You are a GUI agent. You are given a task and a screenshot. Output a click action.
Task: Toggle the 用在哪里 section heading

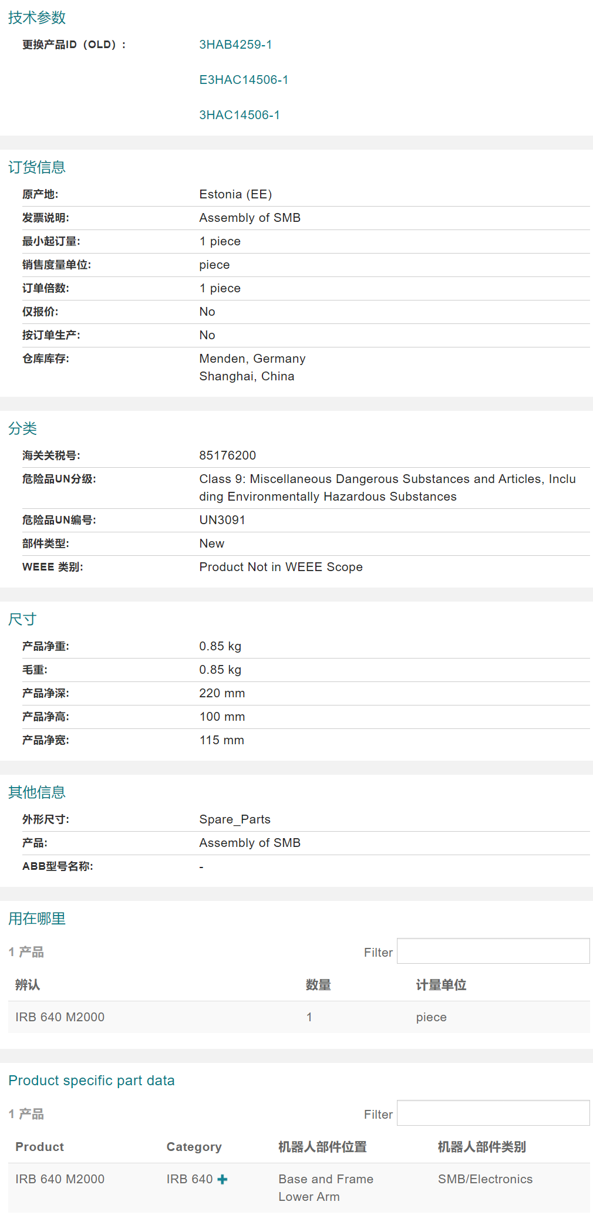[37, 919]
